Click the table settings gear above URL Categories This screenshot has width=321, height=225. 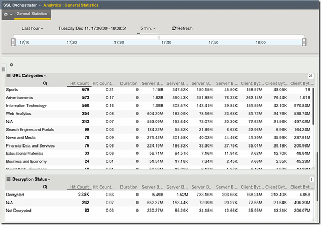(x=12, y=65)
